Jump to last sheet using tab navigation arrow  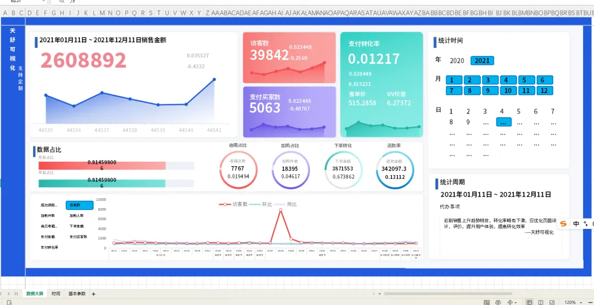pyautogui.click(x=16, y=293)
